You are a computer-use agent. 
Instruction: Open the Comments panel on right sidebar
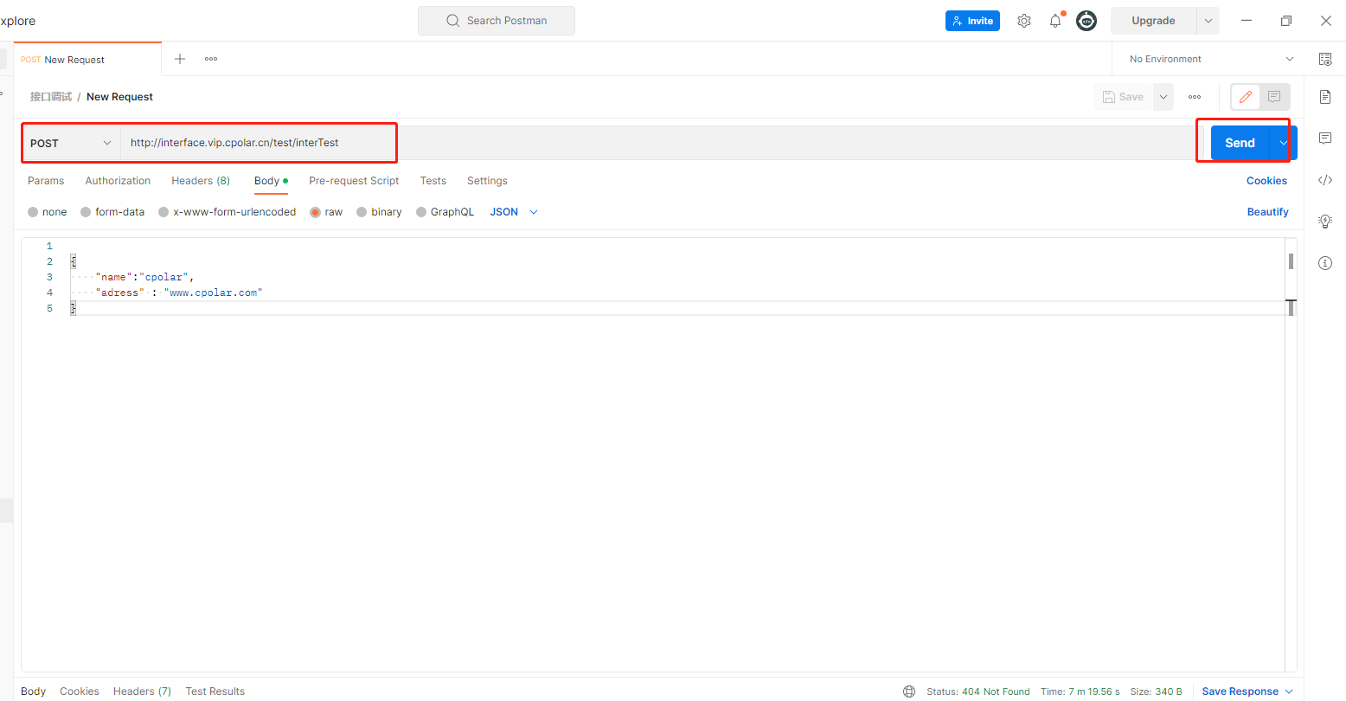[x=1324, y=138]
